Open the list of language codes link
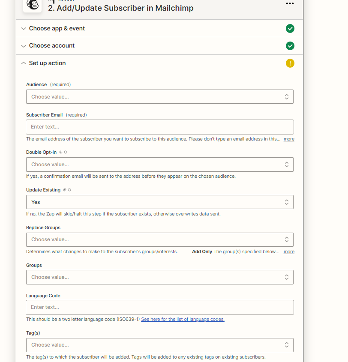This screenshot has height=362, width=348. pyautogui.click(x=183, y=319)
